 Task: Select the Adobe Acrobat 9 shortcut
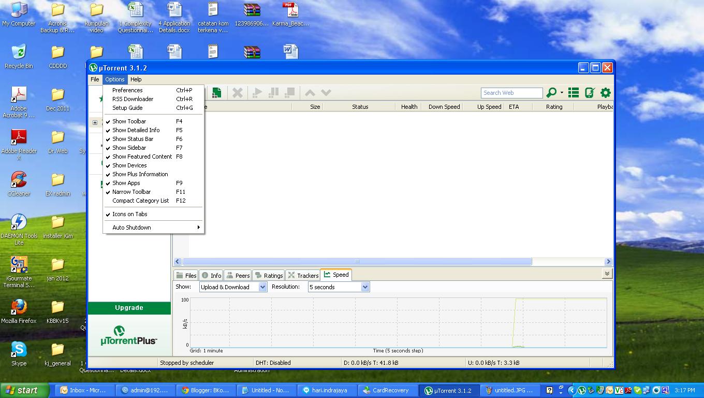tap(19, 103)
